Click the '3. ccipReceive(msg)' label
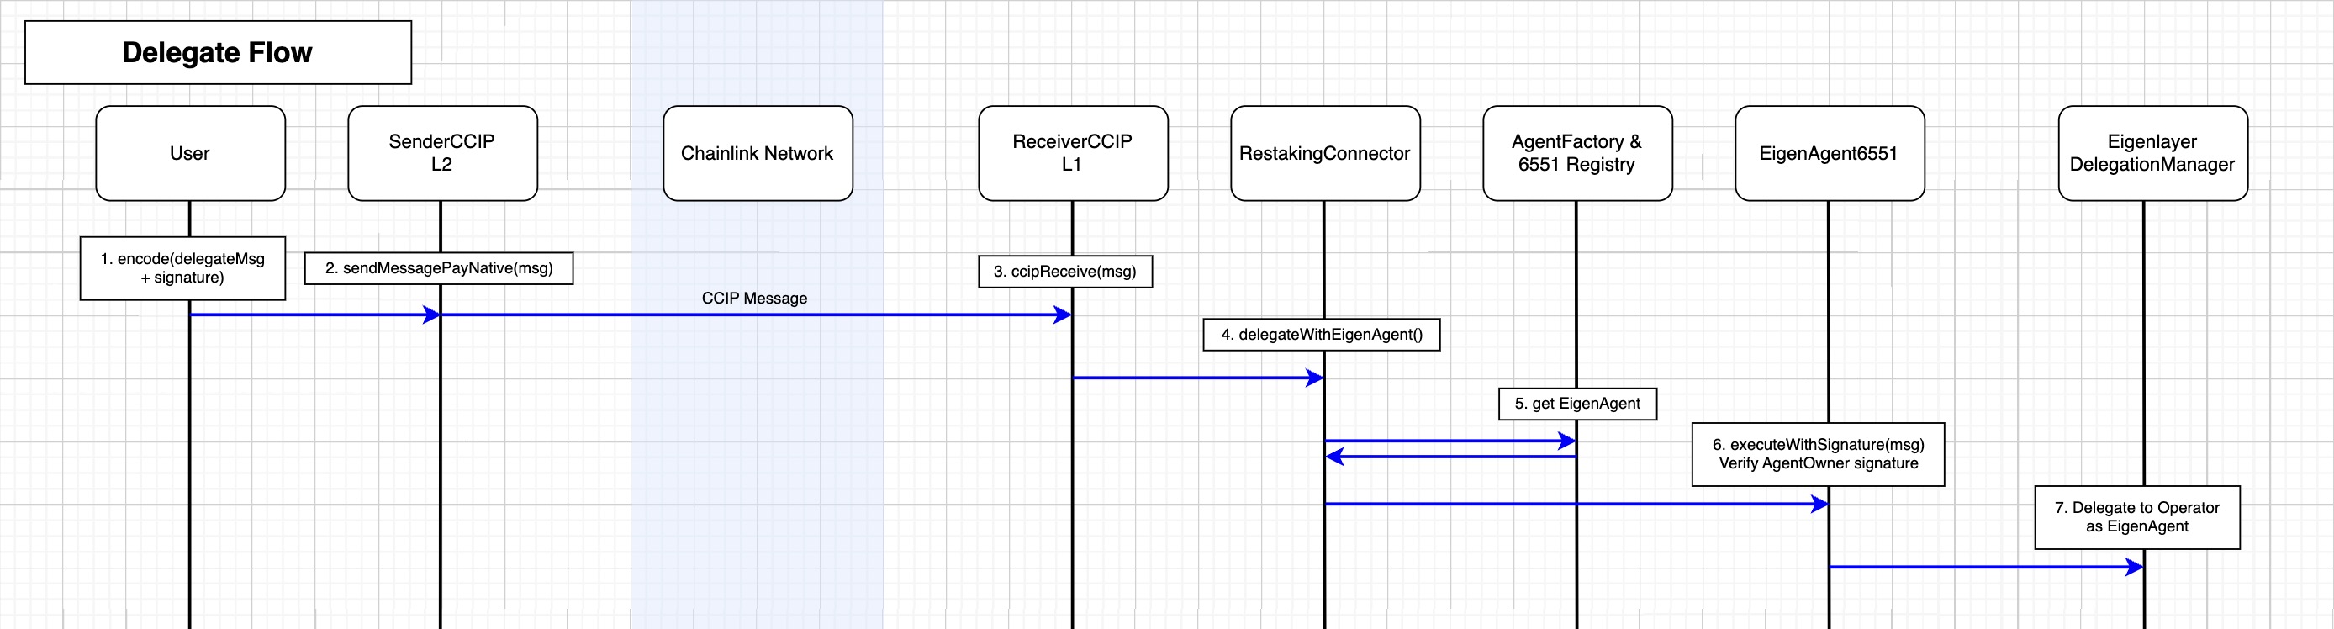The height and width of the screenshot is (629, 2334). 1065,272
